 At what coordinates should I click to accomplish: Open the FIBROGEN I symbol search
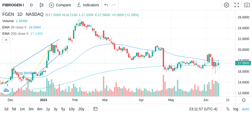13,5
